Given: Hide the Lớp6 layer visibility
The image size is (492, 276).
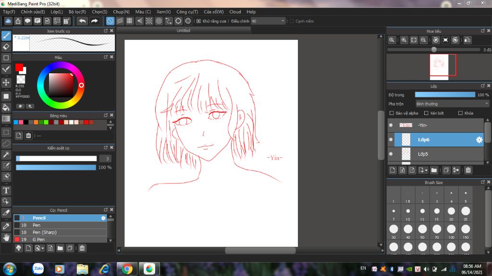Looking at the screenshot, I should pyautogui.click(x=391, y=139).
